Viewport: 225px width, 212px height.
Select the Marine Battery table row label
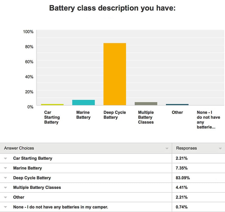27,168
